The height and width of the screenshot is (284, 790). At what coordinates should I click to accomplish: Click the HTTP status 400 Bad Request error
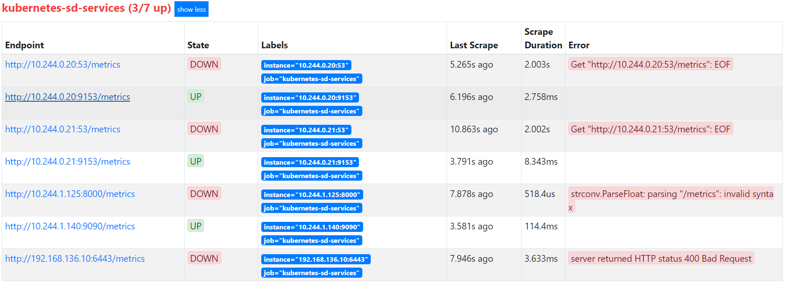(x=661, y=259)
